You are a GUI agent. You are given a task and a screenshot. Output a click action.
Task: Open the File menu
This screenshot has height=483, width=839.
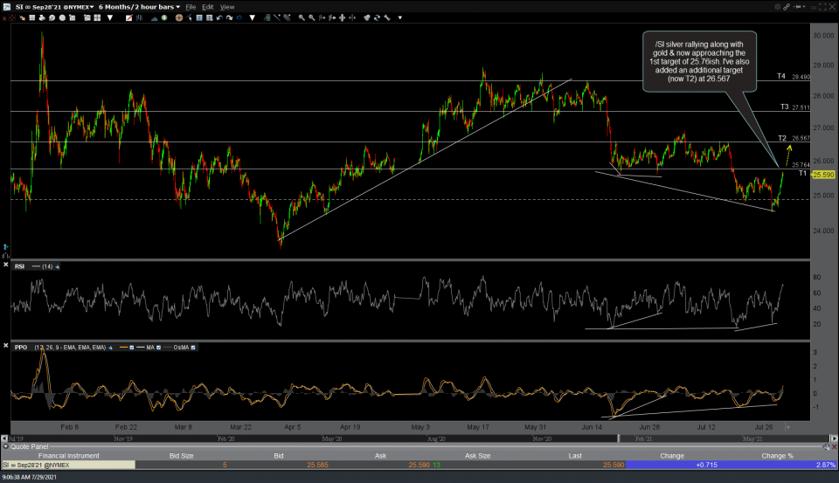tap(191, 6)
